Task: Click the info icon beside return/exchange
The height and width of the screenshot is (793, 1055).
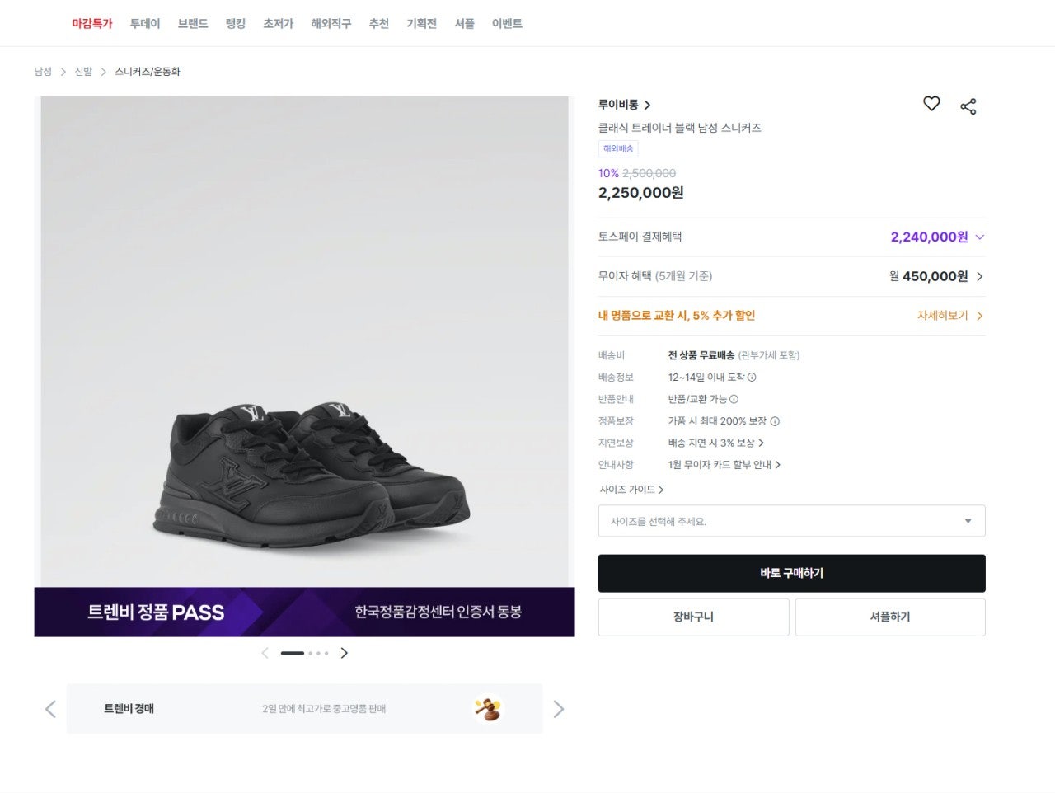Action: pos(734,399)
